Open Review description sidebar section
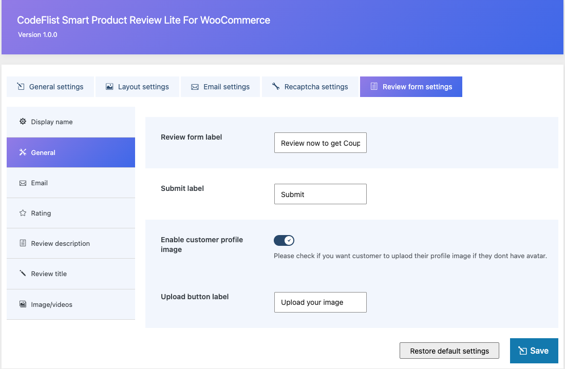Viewport: 565px width, 369px height. click(x=71, y=243)
